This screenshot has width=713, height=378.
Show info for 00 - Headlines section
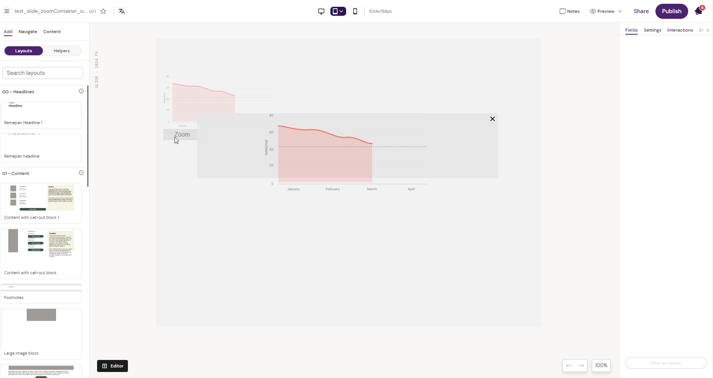pyautogui.click(x=81, y=91)
